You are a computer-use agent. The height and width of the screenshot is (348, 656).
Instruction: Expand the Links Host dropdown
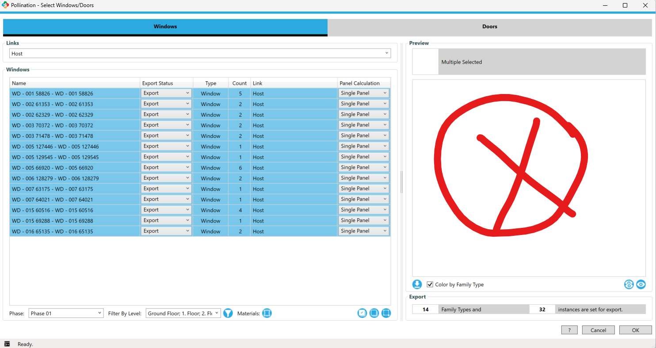pyautogui.click(x=200, y=53)
